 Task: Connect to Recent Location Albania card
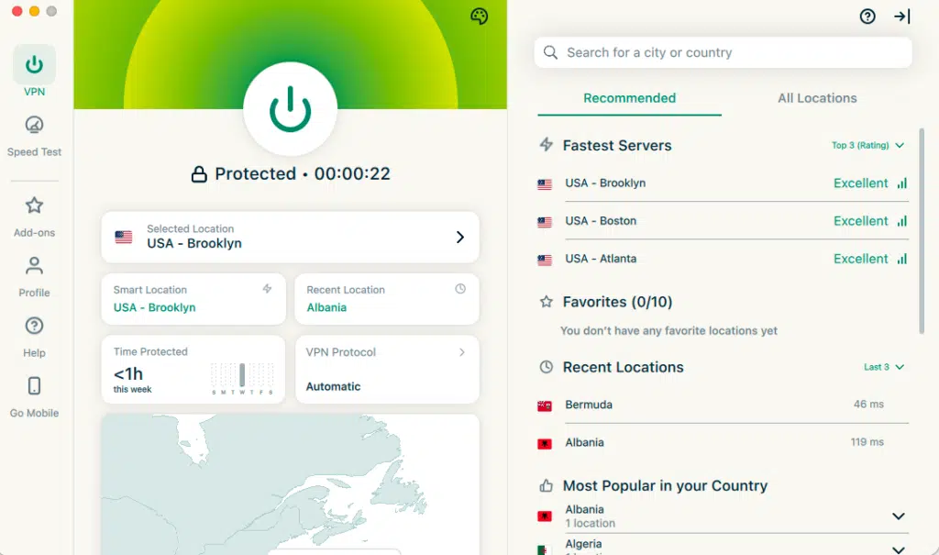387,299
